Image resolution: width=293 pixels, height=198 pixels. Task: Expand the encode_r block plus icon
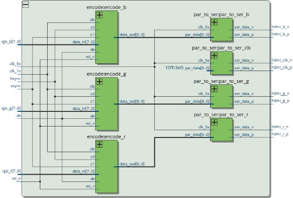(x=99, y=144)
